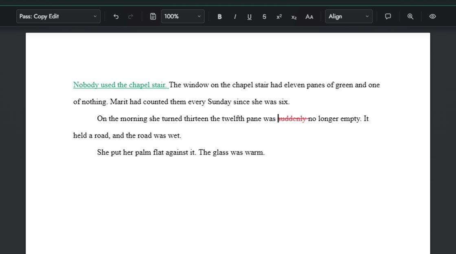Viewport: 456px width, 254px height.
Task: Toggle small caps formatting
Action: 309,17
